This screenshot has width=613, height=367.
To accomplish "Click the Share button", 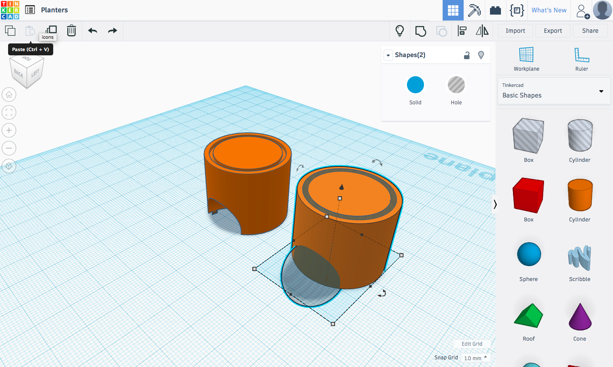I will (x=590, y=31).
